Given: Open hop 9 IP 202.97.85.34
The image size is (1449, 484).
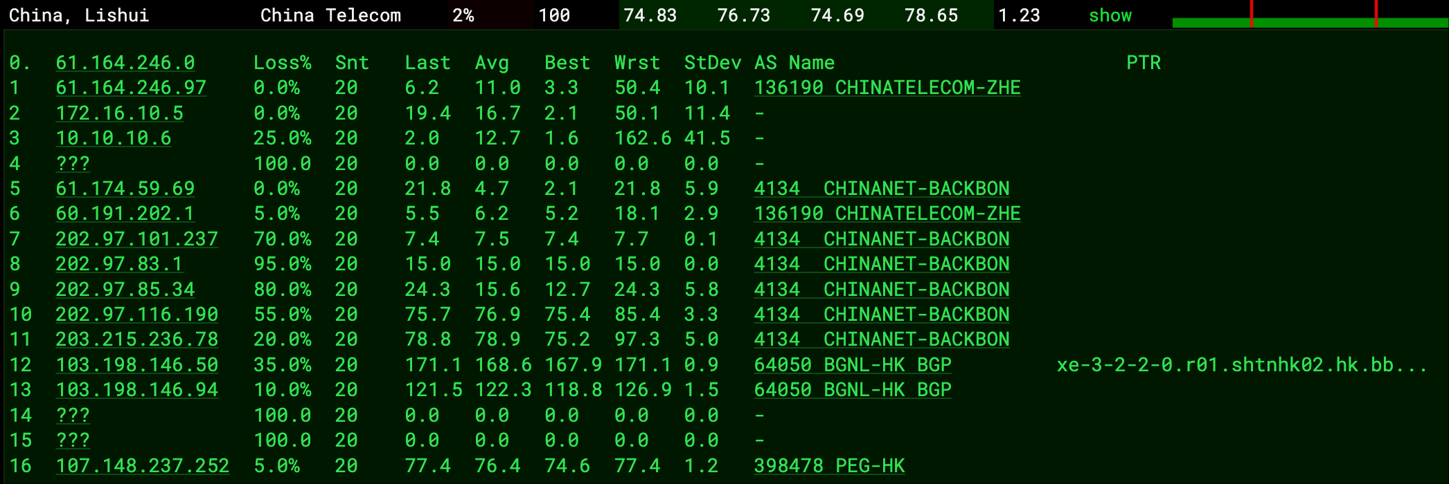Looking at the screenshot, I should coord(125,290).
